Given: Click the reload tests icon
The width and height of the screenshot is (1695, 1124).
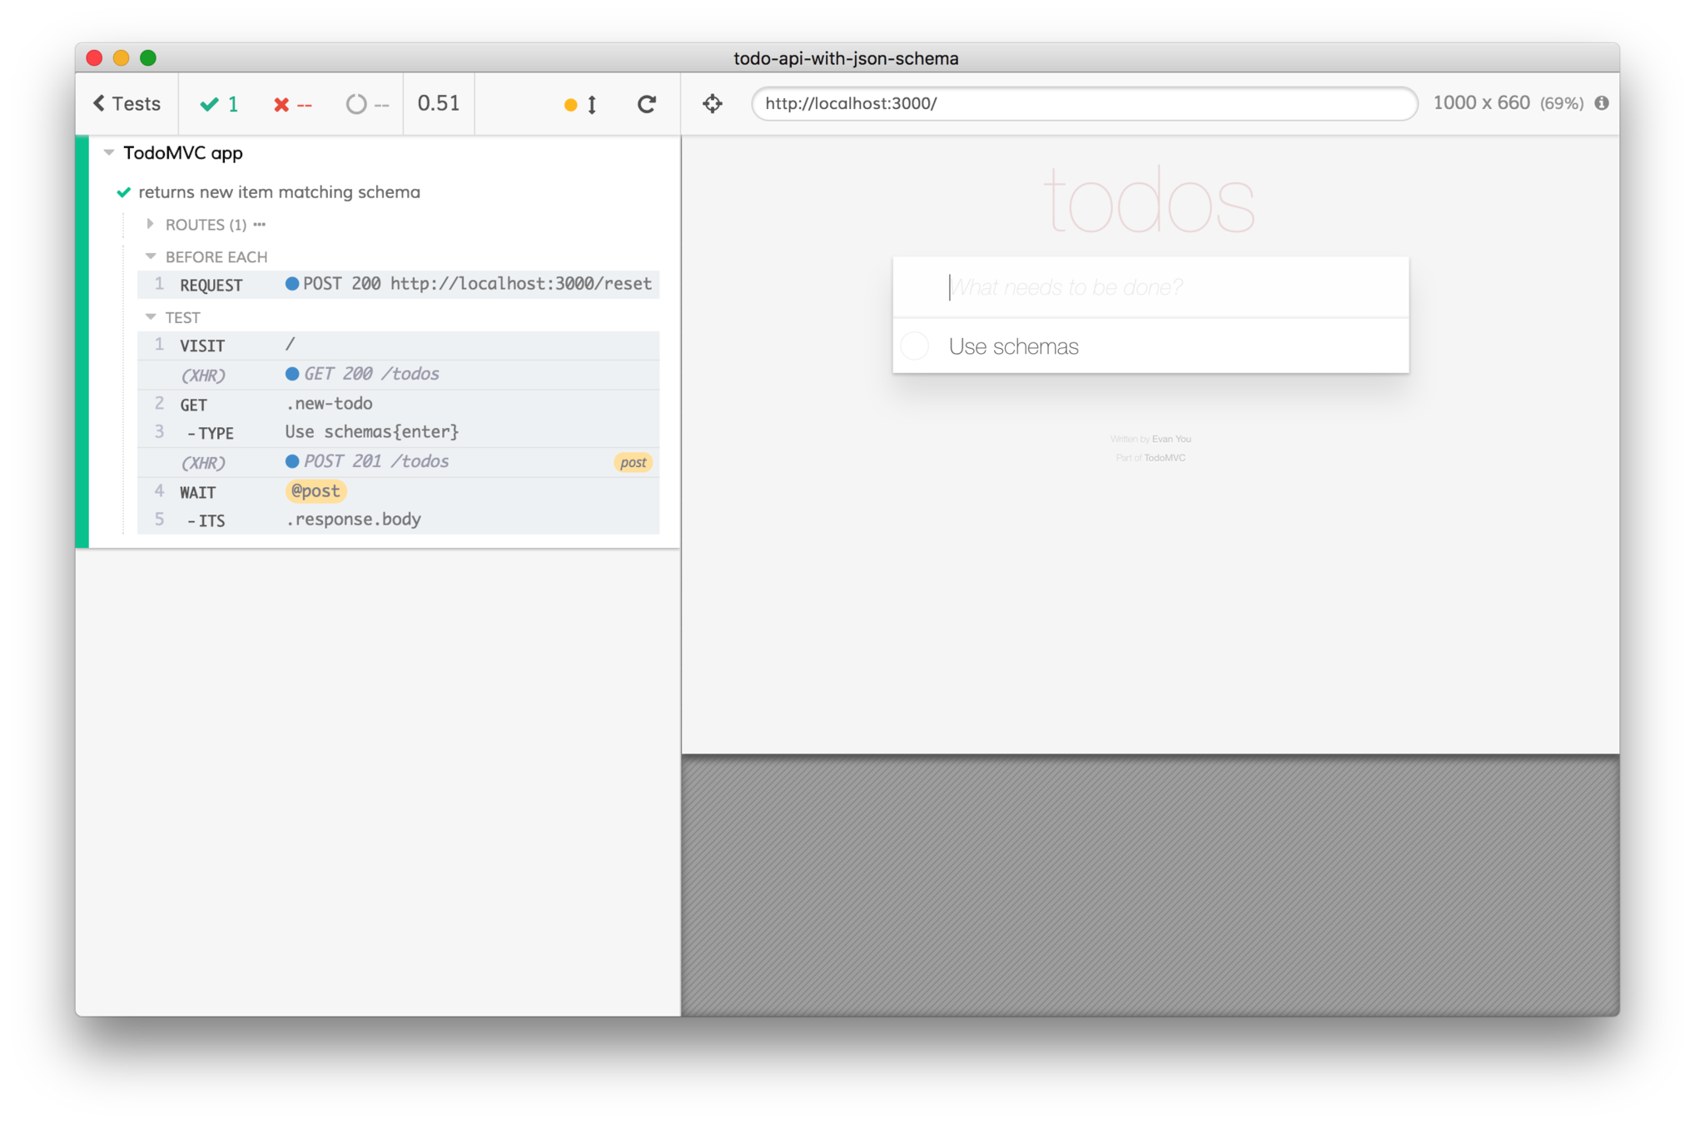Looking at the screenshot, I should click(x=646, y=104).
